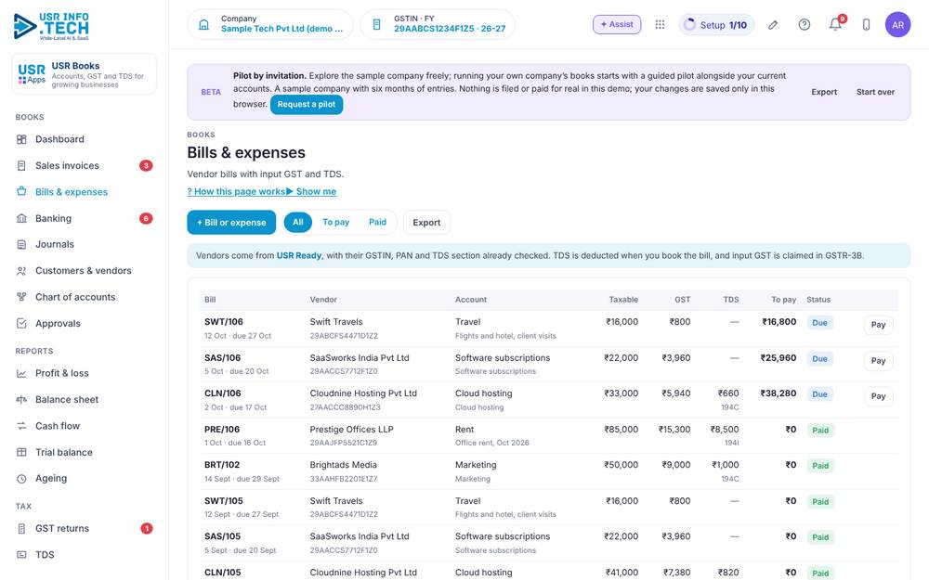This screenshot has height=580, width=929.
Task: Click the Journals sidebar icon
Action: pyautogui.click(x=21, y=244)
